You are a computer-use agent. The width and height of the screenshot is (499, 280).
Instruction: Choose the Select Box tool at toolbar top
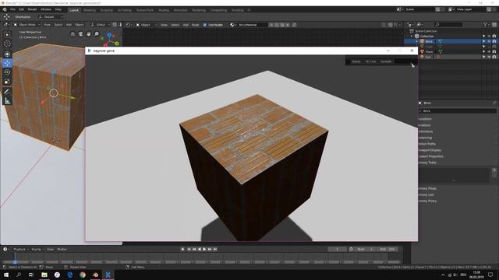(7, 34)
